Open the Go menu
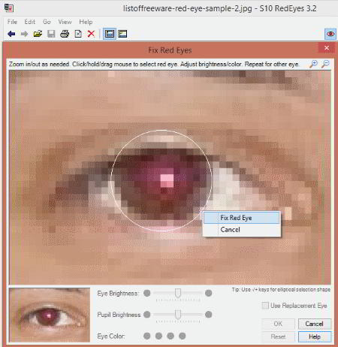 (x=47, y=22)
